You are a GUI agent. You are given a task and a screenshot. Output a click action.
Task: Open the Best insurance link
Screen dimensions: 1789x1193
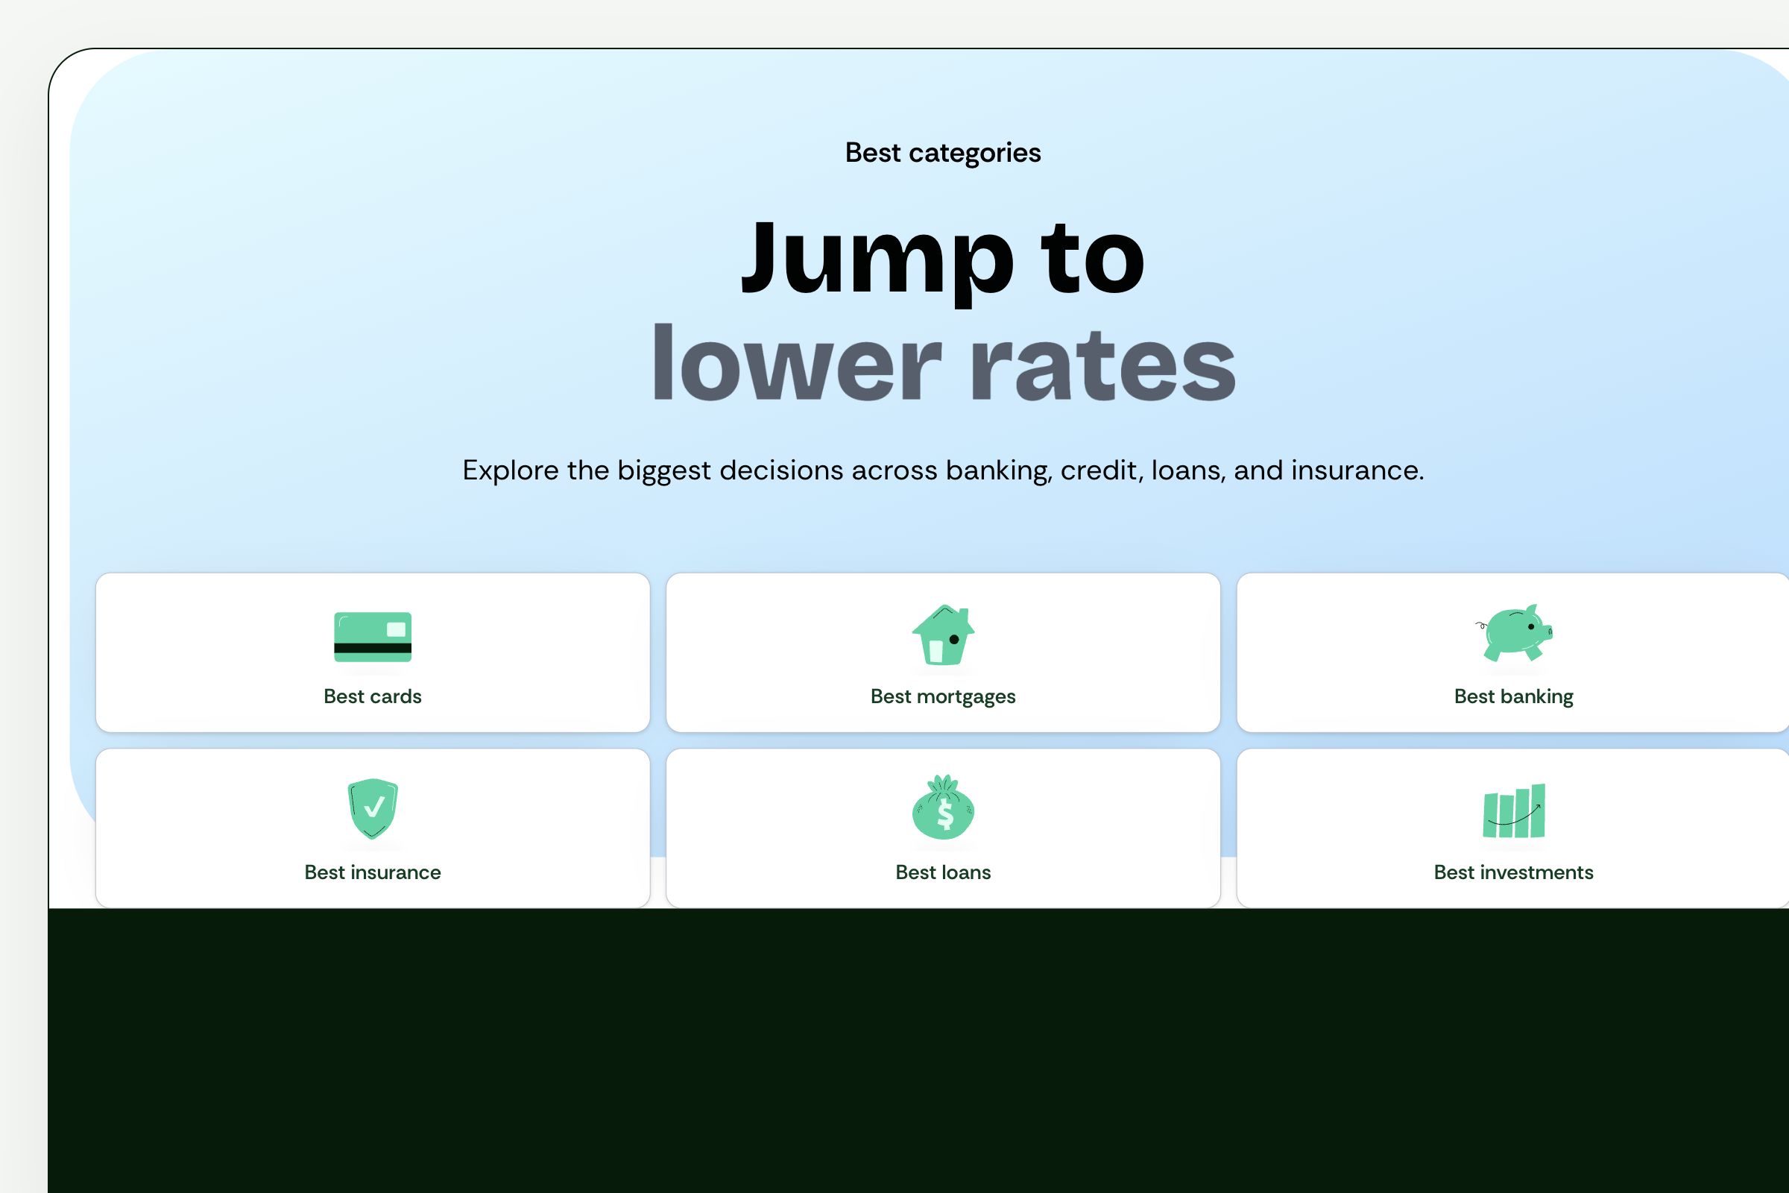[x=373, y=828]
